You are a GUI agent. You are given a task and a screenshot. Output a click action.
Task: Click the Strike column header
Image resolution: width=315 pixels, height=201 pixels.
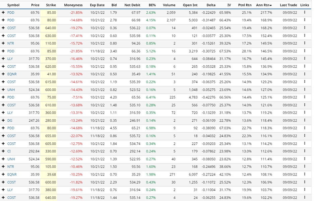point(51,5)
